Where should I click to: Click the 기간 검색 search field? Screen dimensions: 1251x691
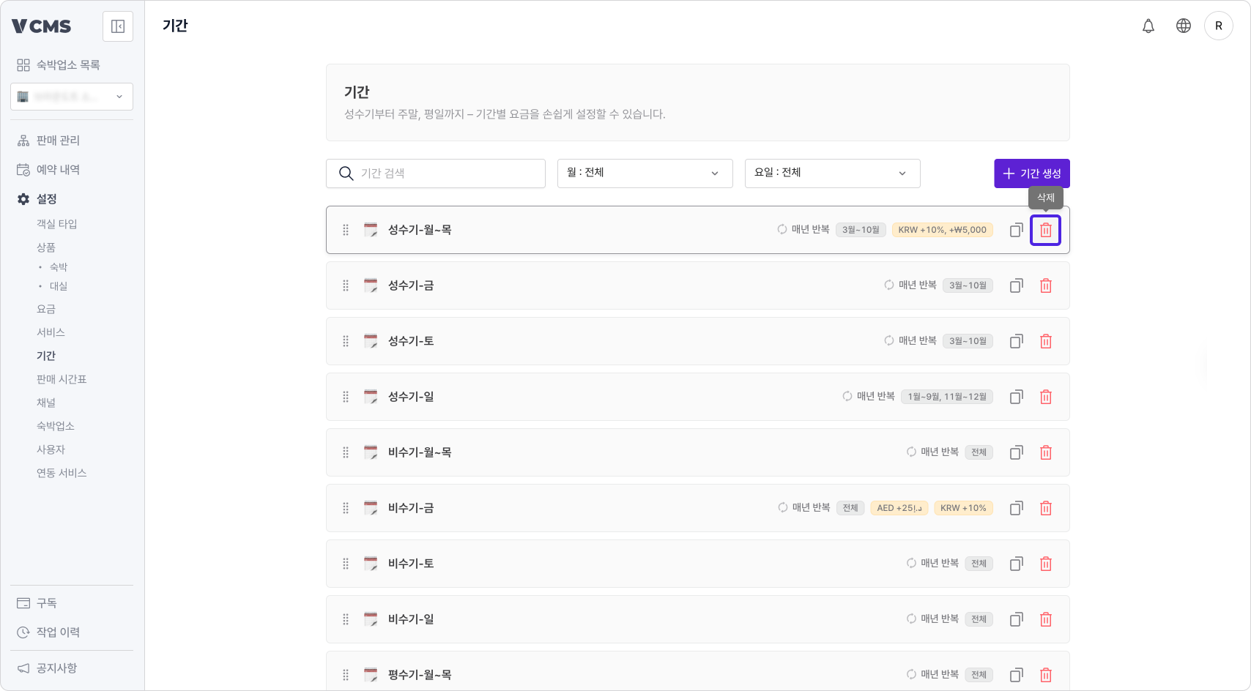tap(435, 173)
